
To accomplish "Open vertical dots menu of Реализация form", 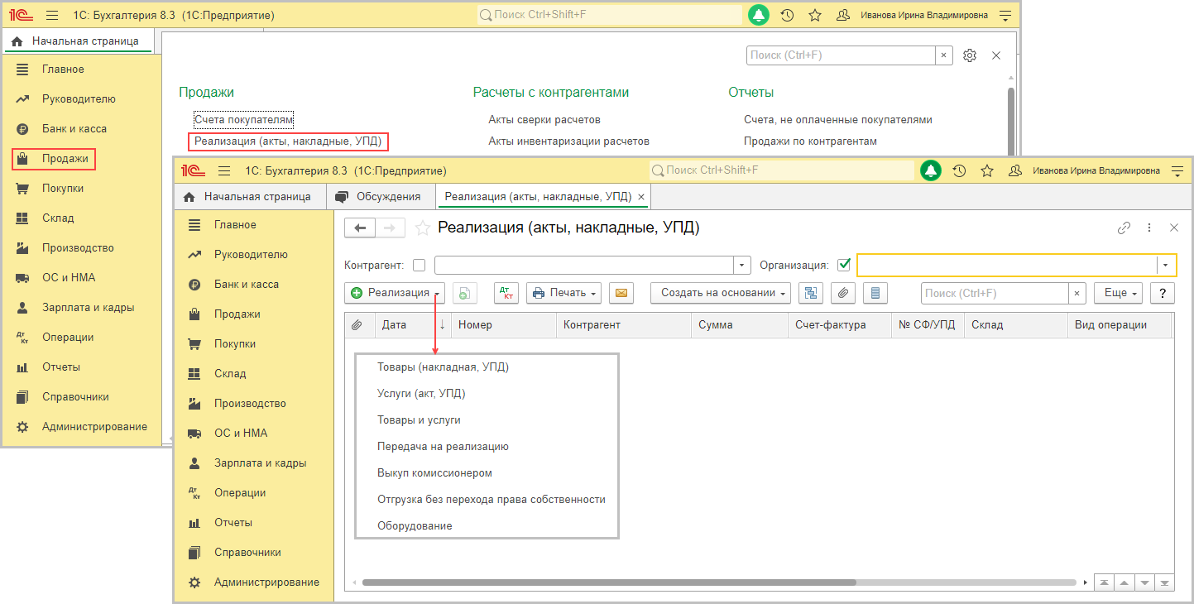I will click(1148, 228).
